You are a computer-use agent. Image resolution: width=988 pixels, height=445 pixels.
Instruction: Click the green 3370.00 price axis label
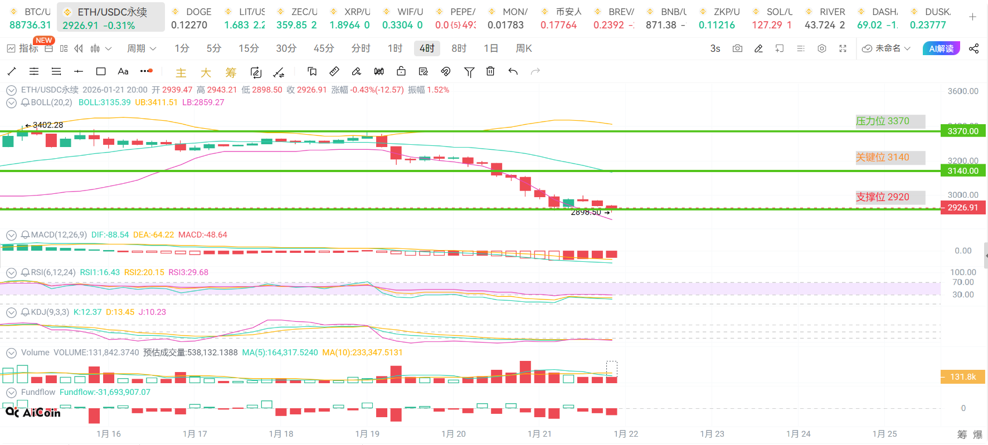(x=963, y=131)
